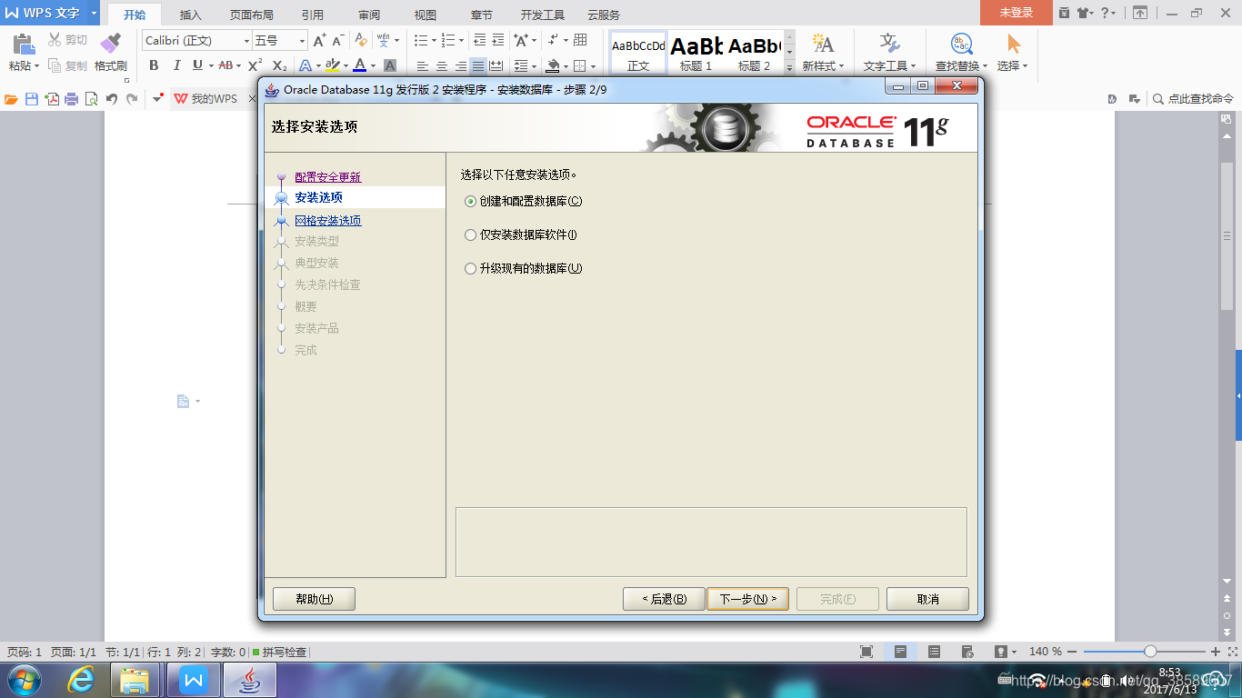Click the cut scissors icon
Image resolution: width=1242 pixels, height=698 pixels.
55,40
